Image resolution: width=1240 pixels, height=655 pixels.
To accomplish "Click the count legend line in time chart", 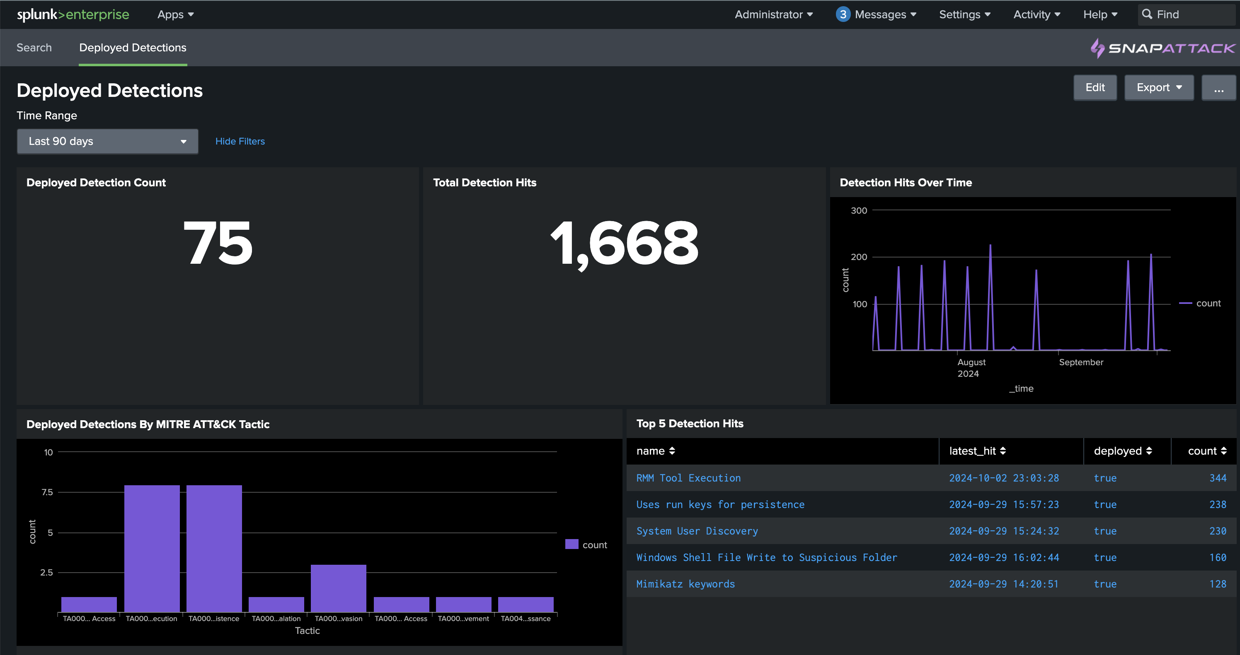I will click(1185, 303).
